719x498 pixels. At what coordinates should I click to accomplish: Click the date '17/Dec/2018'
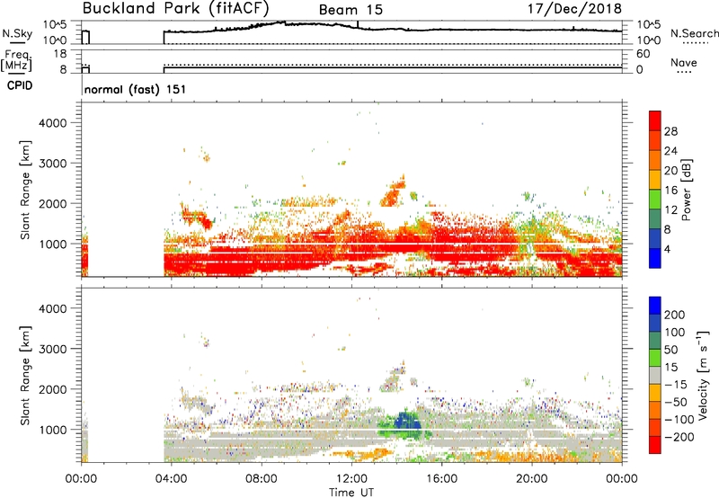tap(574, 8)
